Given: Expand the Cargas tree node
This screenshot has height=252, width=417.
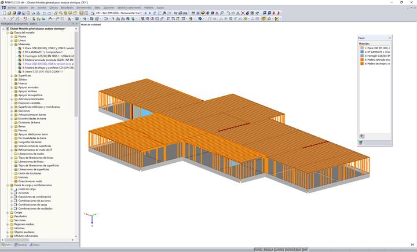Looking at the screenshot, I should [8, 213].
